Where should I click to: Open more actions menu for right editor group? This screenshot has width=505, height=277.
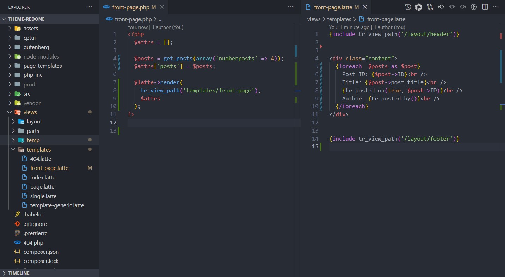pos(496,7)
